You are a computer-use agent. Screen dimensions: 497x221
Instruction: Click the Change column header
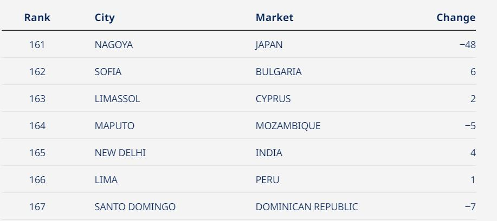(x=456, y=18)
